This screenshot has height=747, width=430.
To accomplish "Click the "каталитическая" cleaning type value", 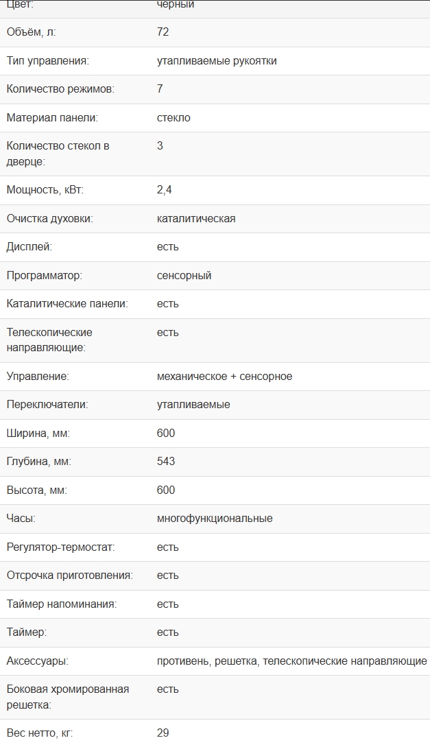I will pos(196,219).
